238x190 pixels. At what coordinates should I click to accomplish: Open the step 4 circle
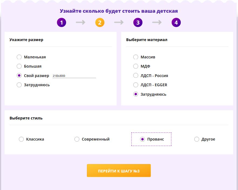[176, 22]
